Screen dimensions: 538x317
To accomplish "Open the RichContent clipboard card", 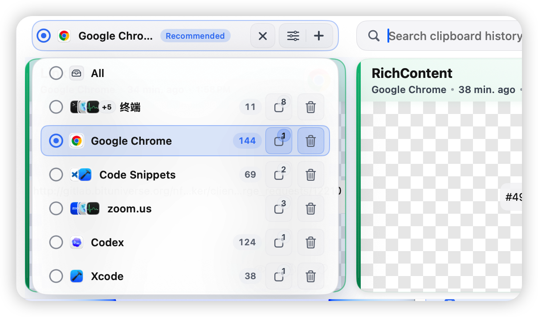I will coord(440,175).
